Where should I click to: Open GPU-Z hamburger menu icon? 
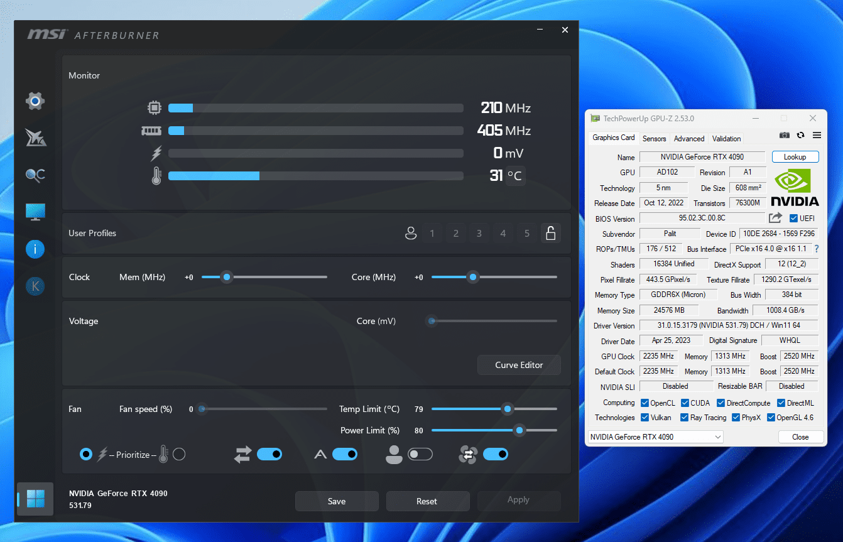[817, 135]
